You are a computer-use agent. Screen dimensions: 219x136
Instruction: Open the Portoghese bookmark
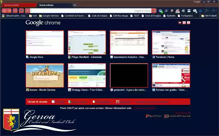click(x=185, y=16)
